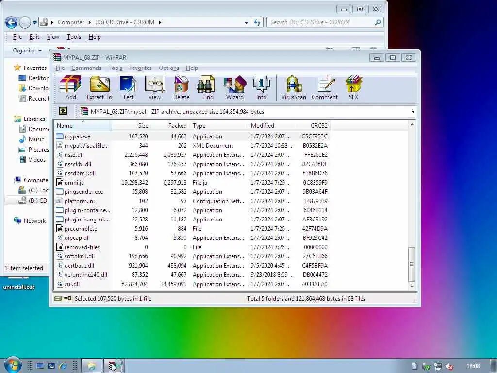497x373 pixels.
Task: Click the Test archive icon
Action: coord(128,87)
